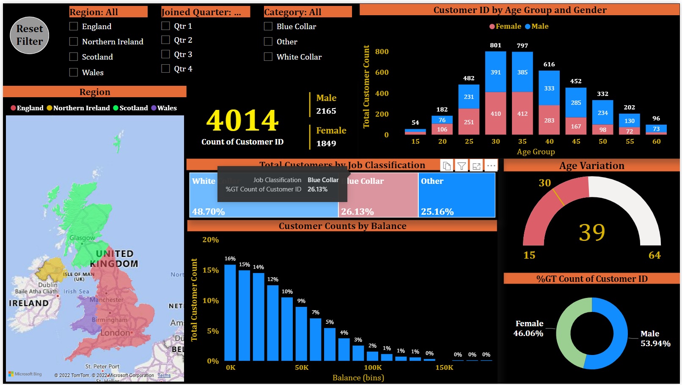Click the 16% bar in the balance chart
Image resolution: width=682 pixels, height=385 pixels.
(230, 313)
